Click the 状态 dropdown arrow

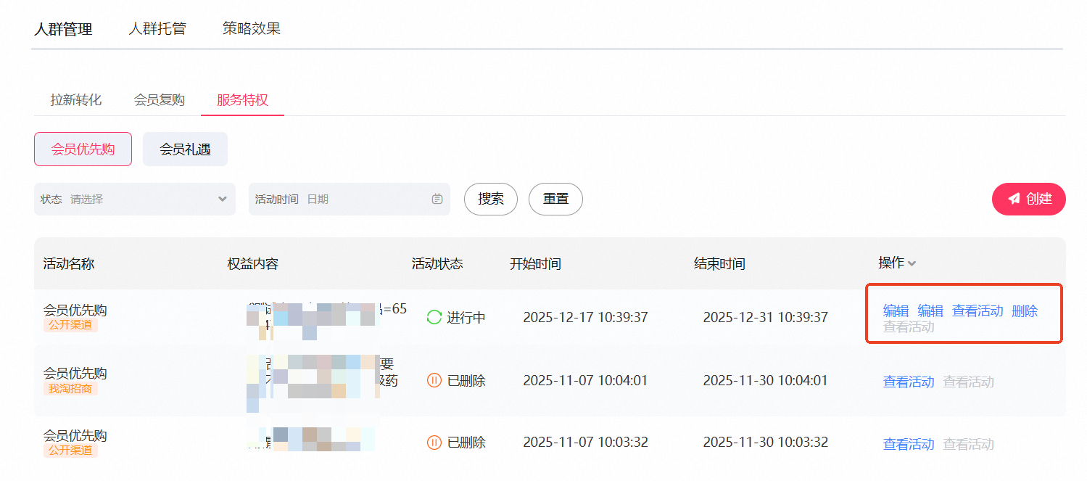coord(223,199)
